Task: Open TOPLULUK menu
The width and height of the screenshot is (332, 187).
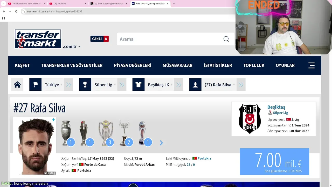Action: (x=254, y=65)
